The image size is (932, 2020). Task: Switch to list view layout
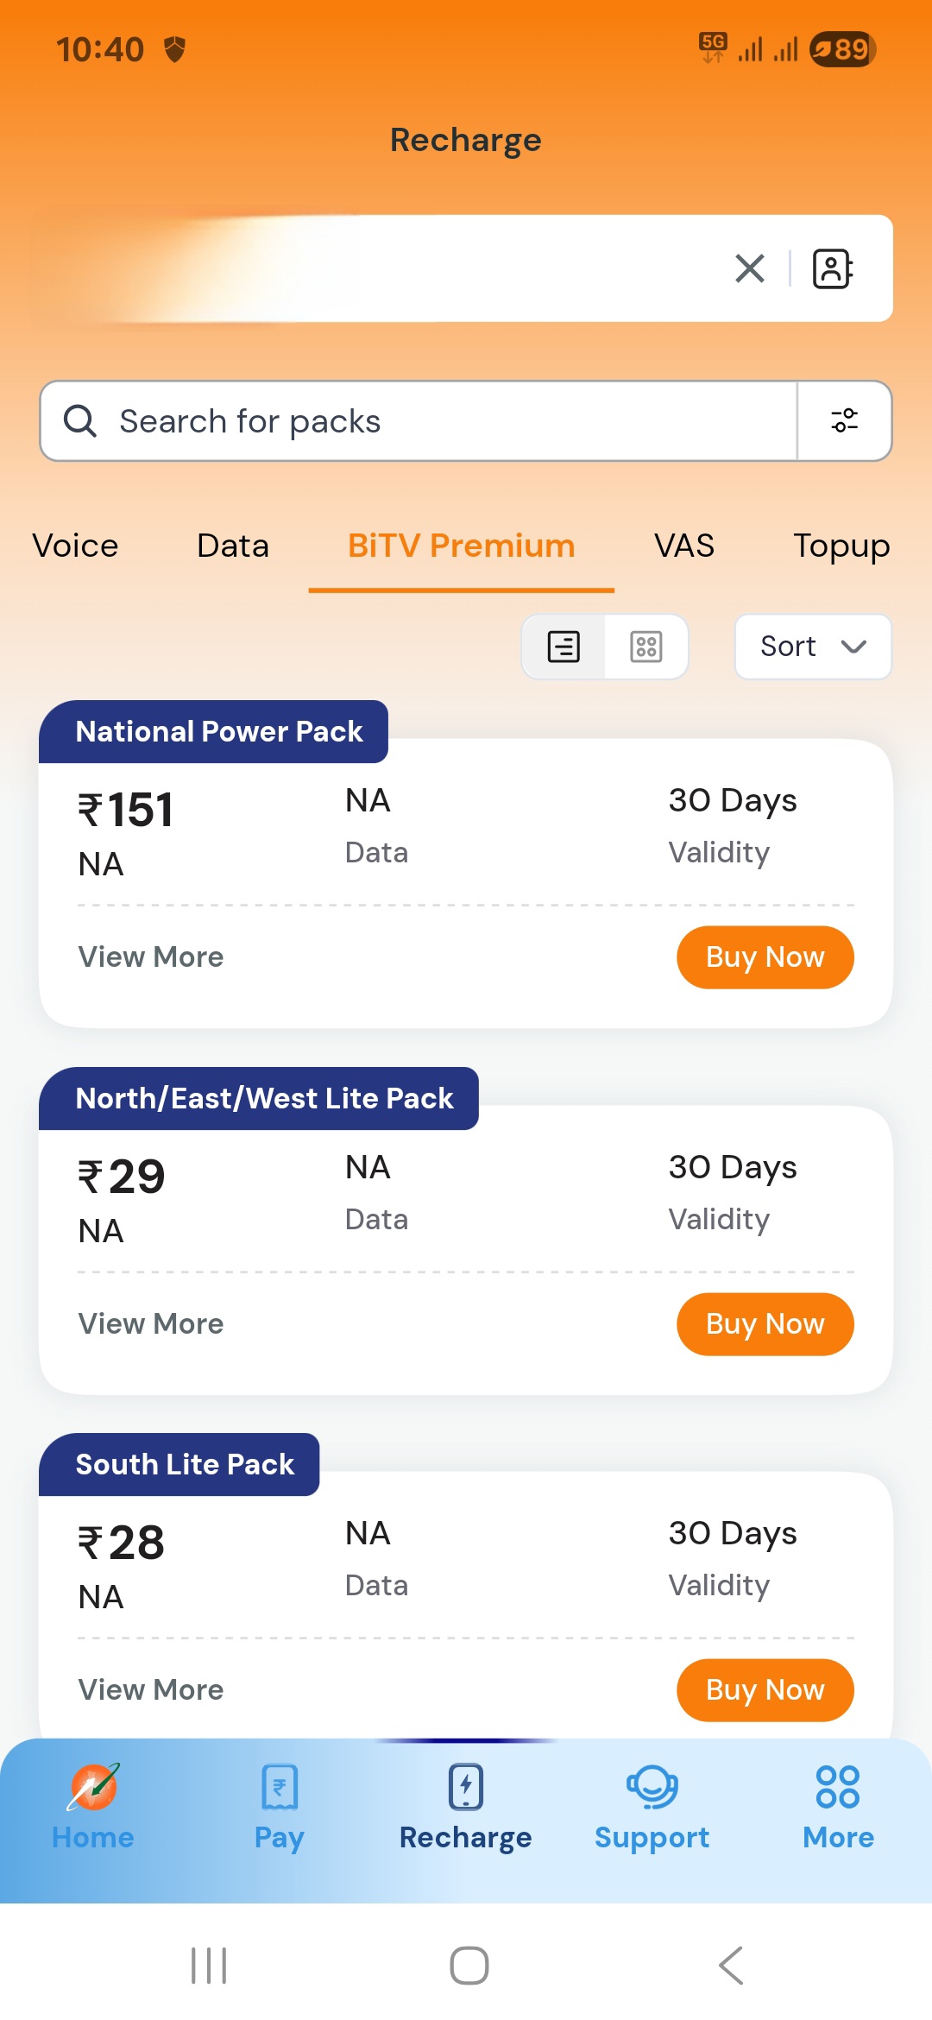click(x=564, y=647)
